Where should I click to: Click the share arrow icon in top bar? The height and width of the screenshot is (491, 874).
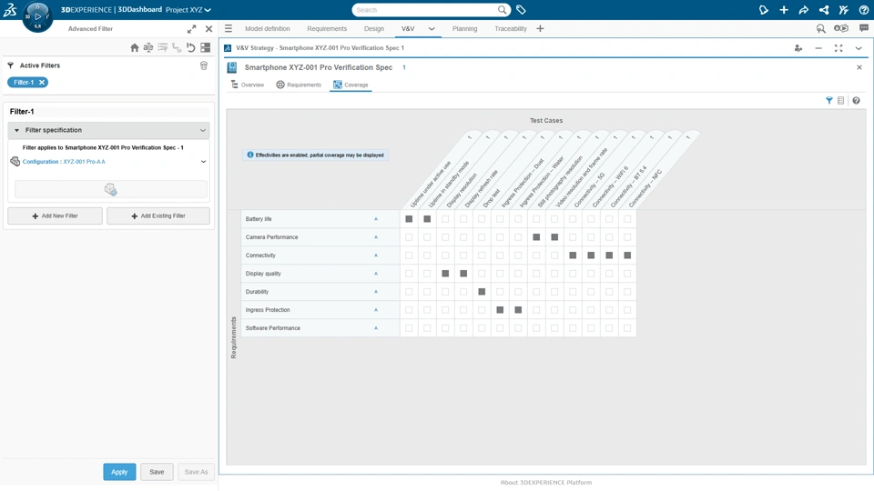point(804,10)
